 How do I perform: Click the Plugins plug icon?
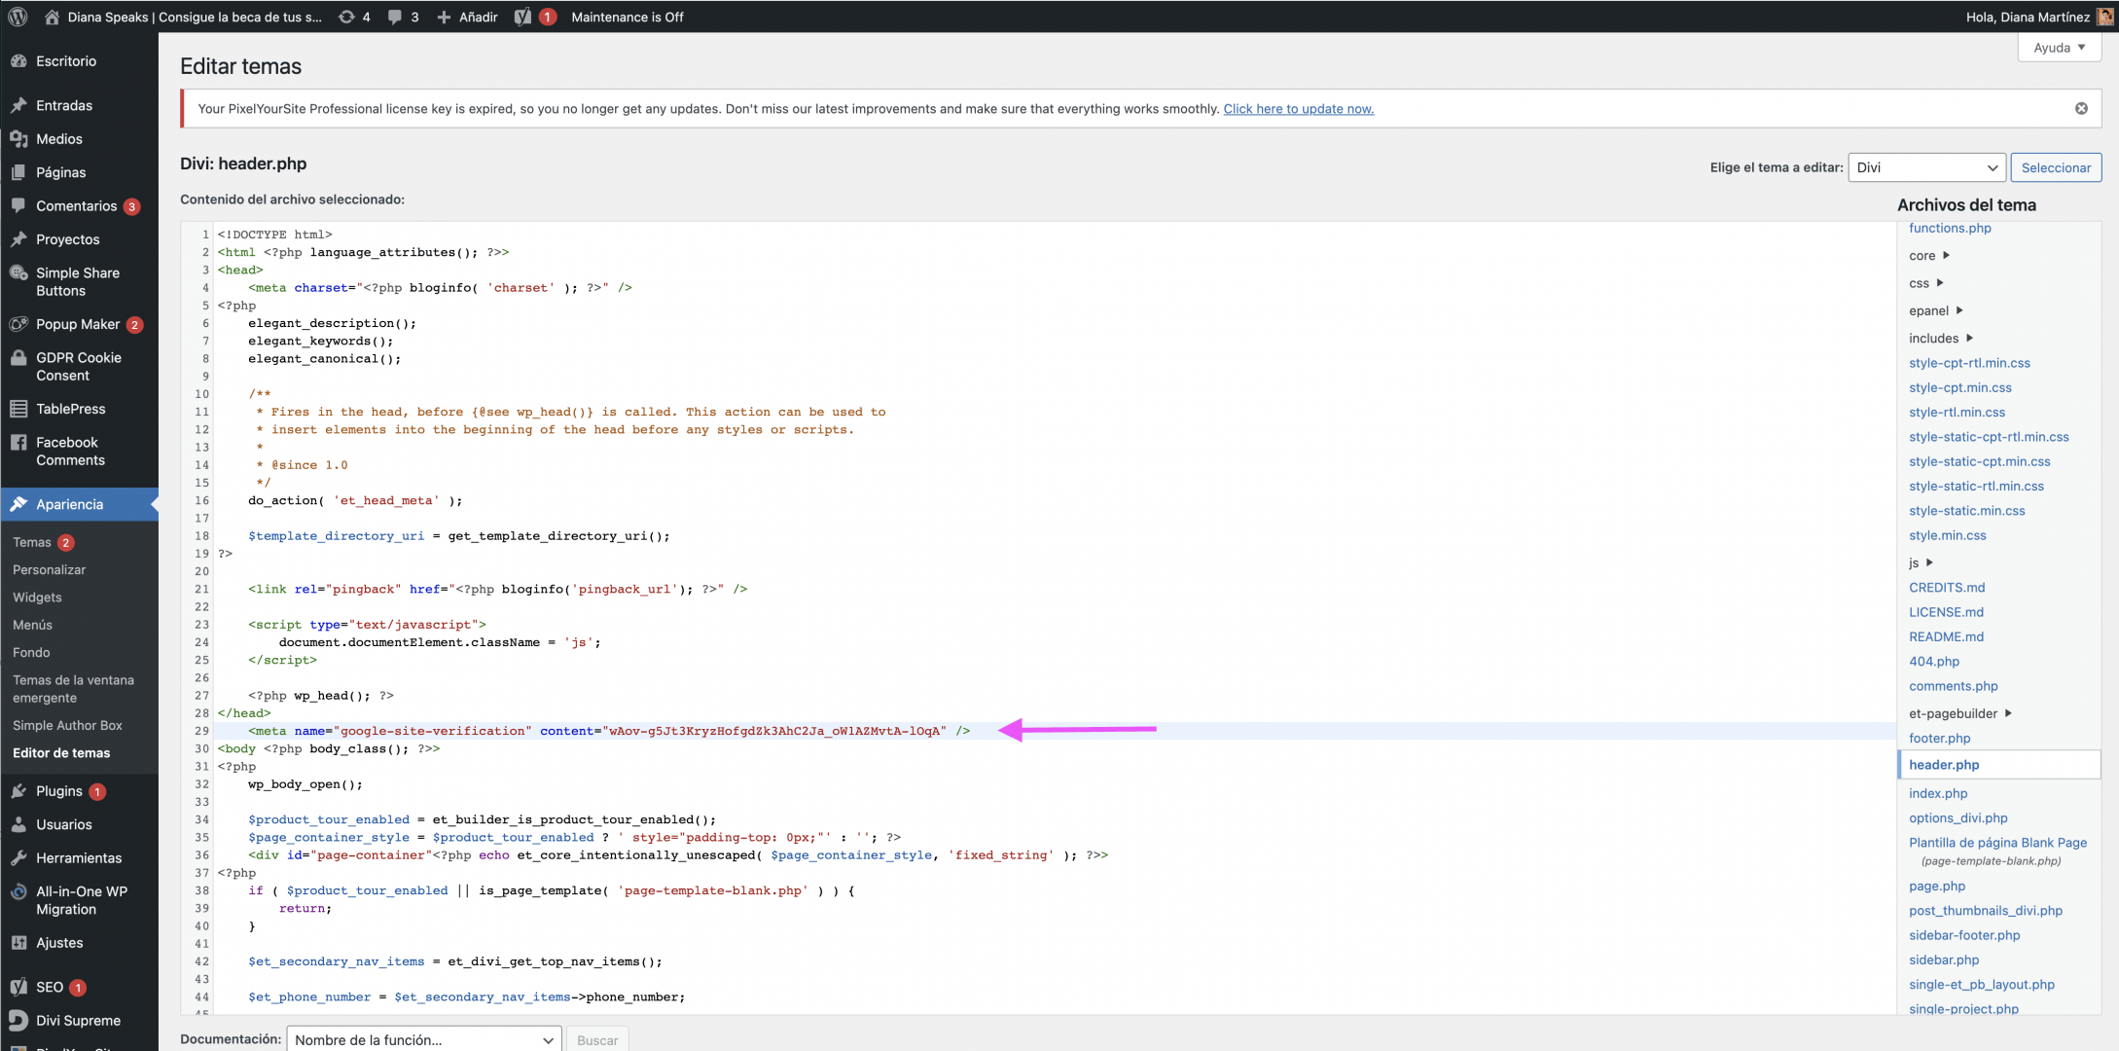18,791
